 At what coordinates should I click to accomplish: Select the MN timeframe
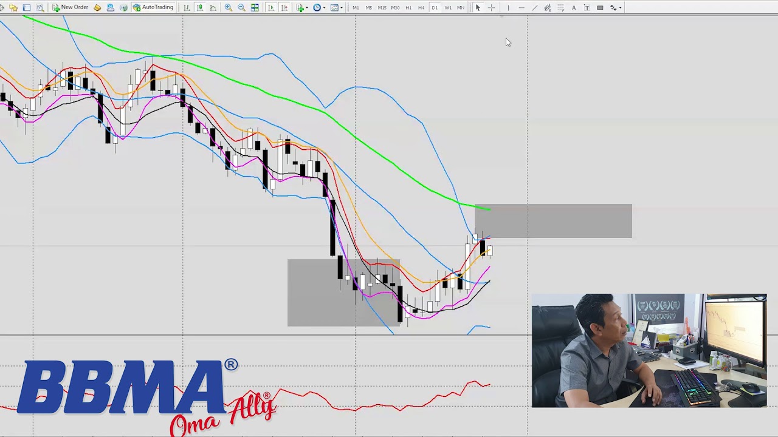[461, 7]
